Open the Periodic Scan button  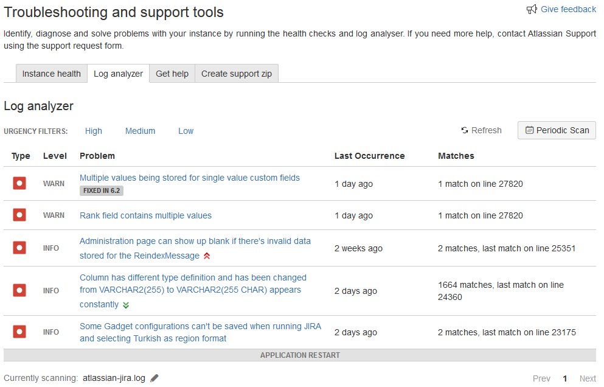coord(557,130)
